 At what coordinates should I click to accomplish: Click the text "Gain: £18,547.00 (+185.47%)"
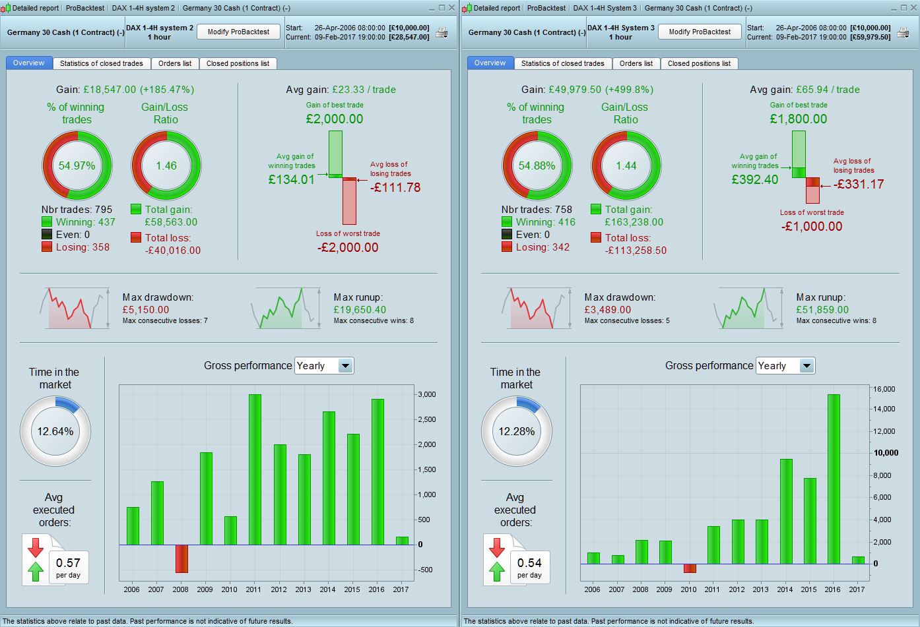[125, 90]
